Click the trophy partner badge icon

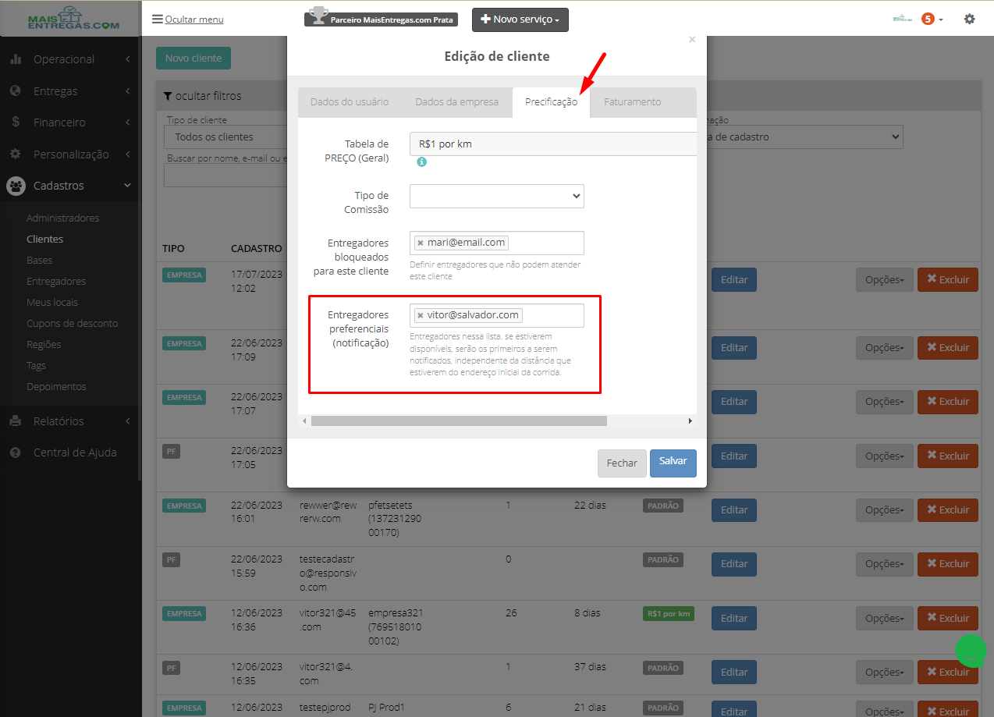coord(317,17)
